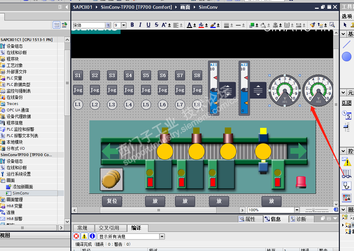Toggle bold text formatting
Viewport: 354px width, 251px height.
click(x=132, y=25)
